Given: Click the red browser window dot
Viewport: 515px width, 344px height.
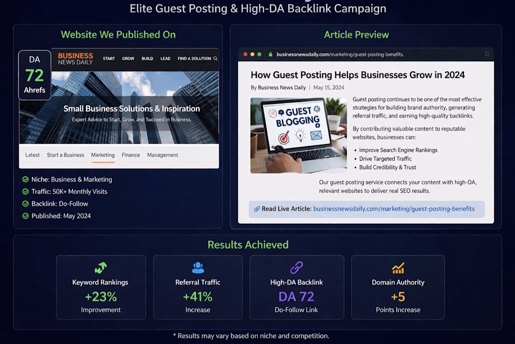Looking at the screenshot, I should [245, 54].
